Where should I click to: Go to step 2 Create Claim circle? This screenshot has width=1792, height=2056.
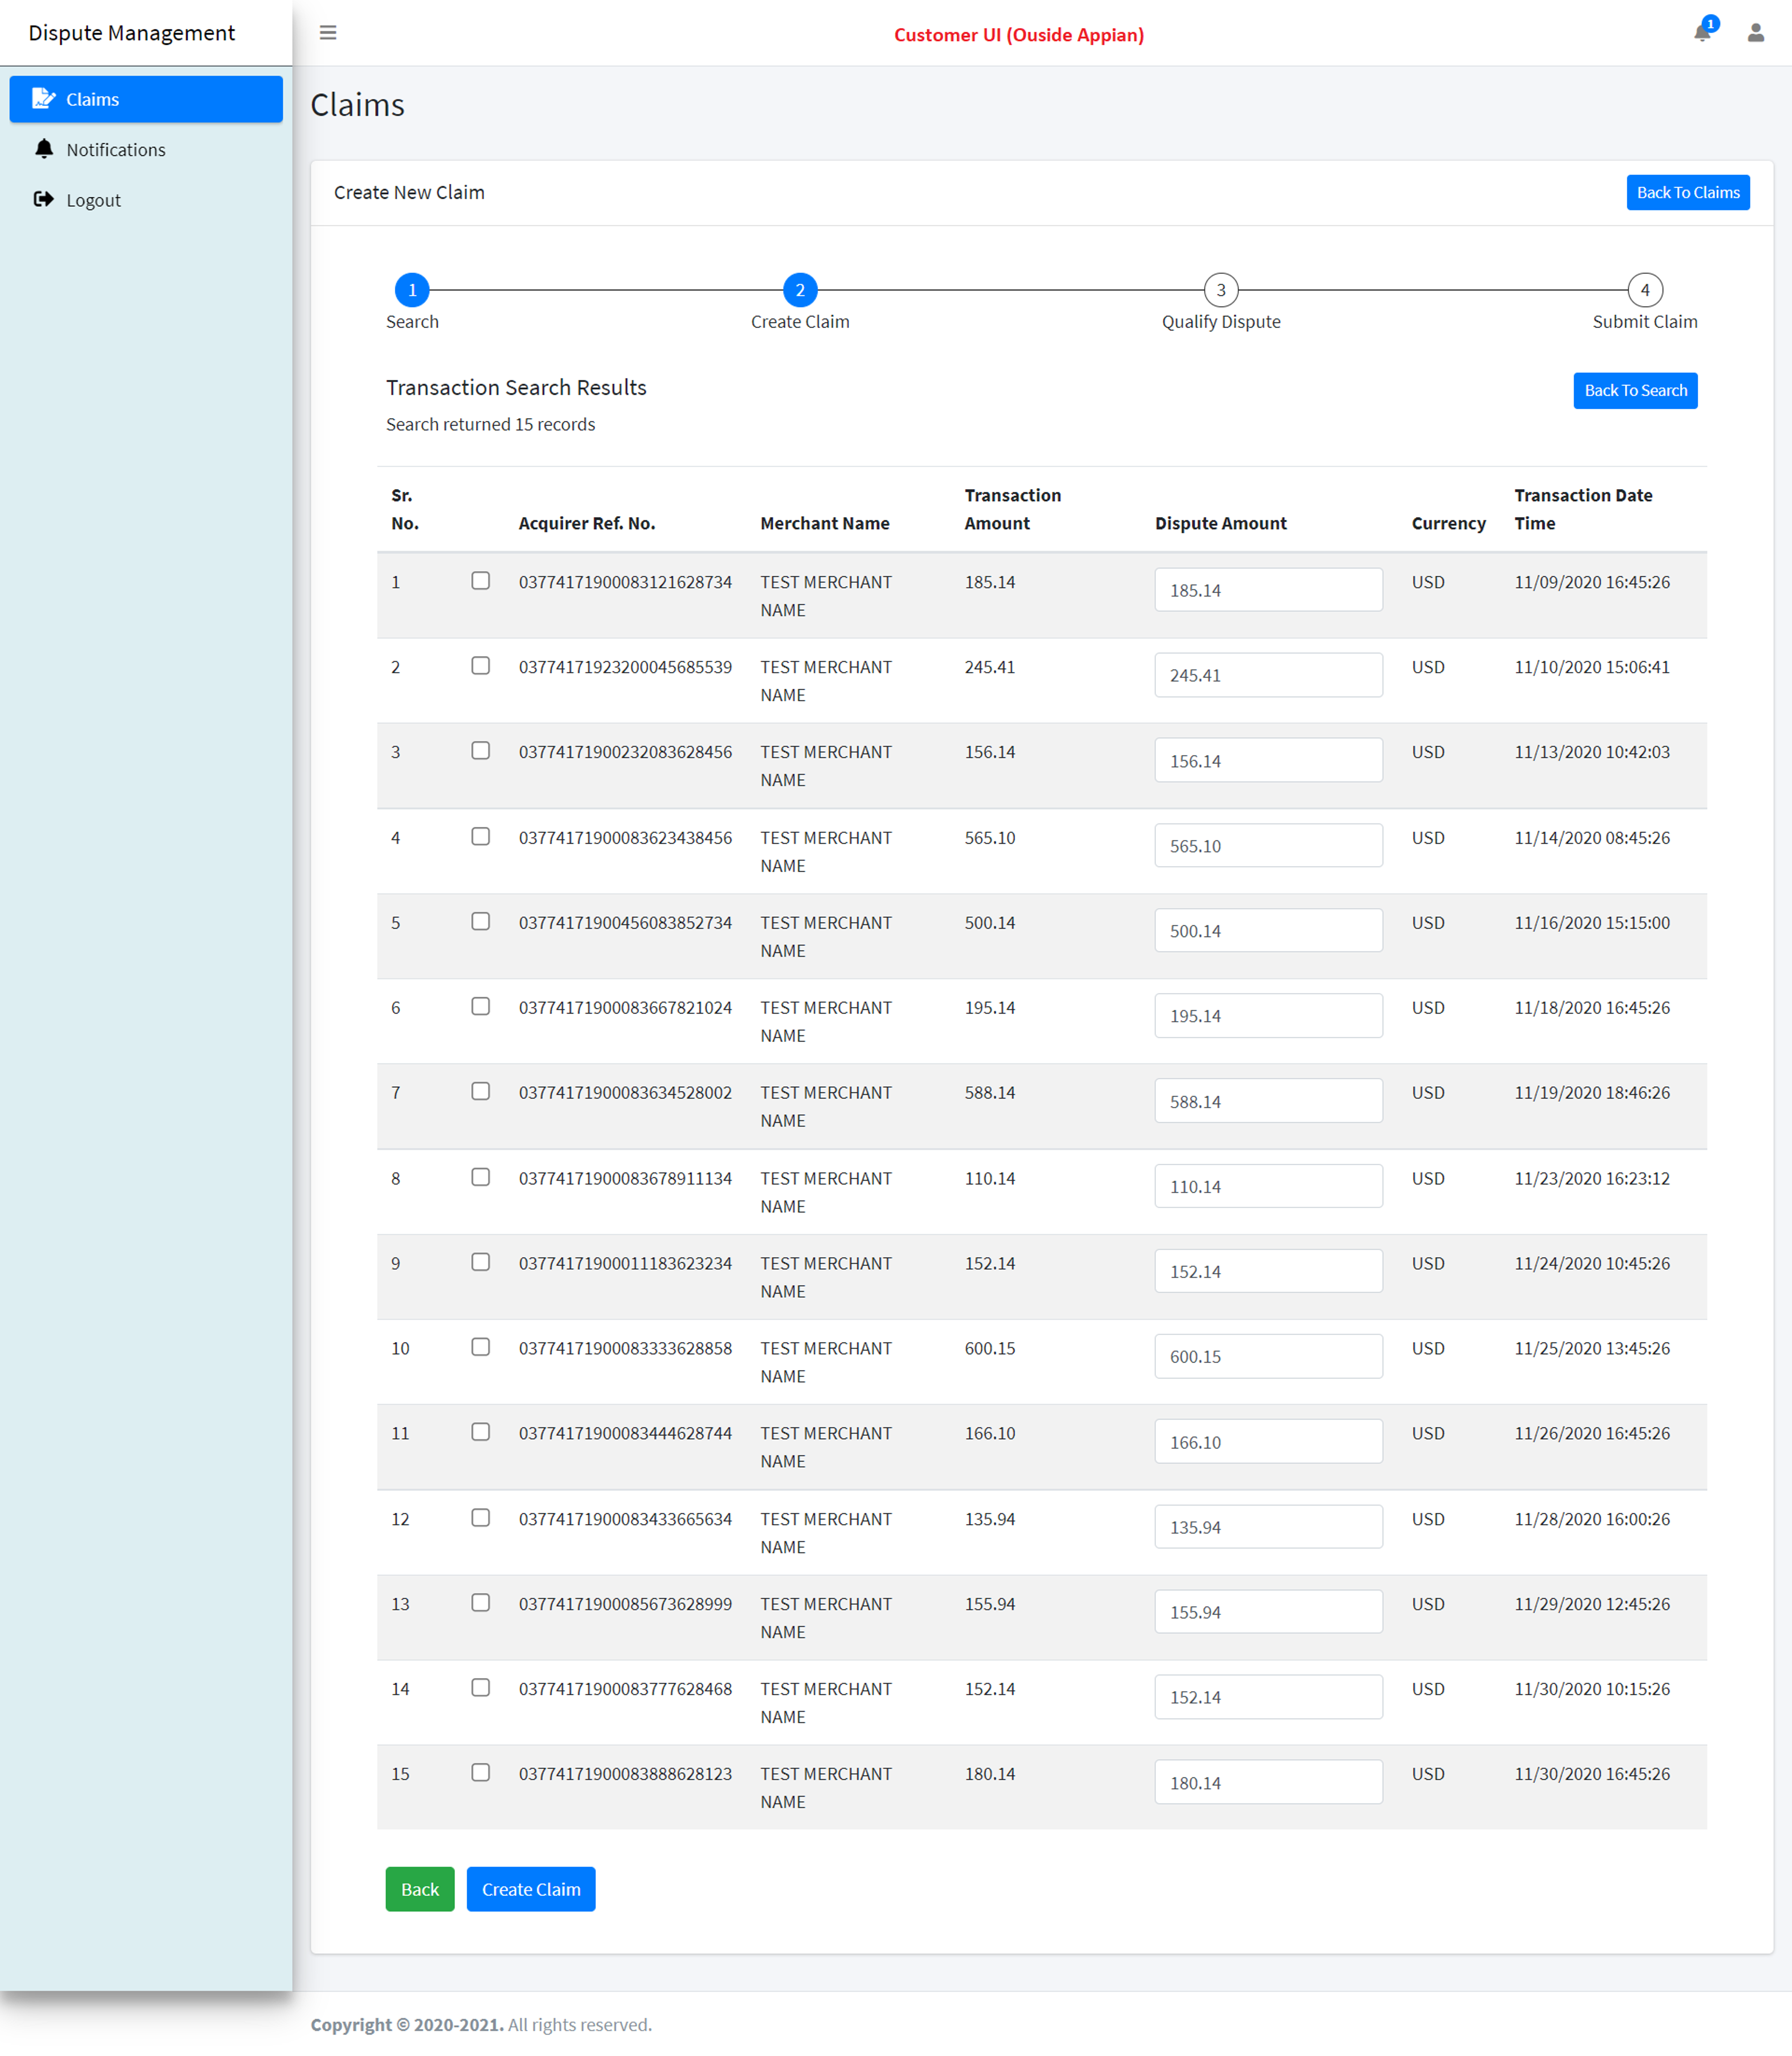(800, 290)
